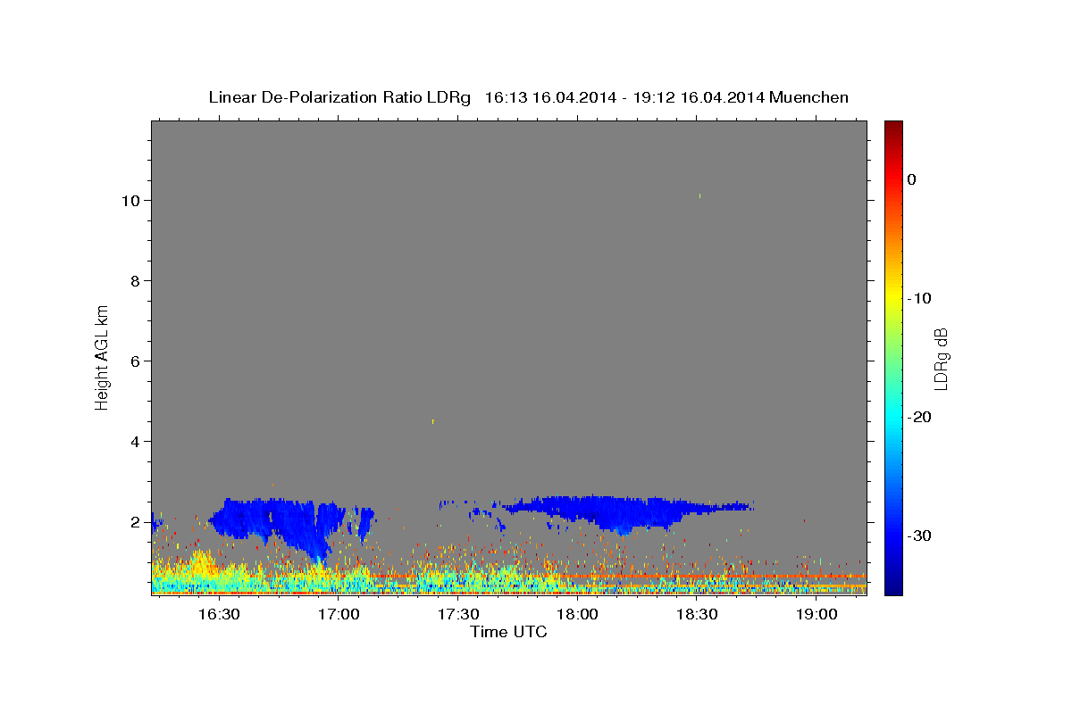The image size is (1072, 714).
Task: Click the 16:30 time tick label
Action: [x=218, y=615]
